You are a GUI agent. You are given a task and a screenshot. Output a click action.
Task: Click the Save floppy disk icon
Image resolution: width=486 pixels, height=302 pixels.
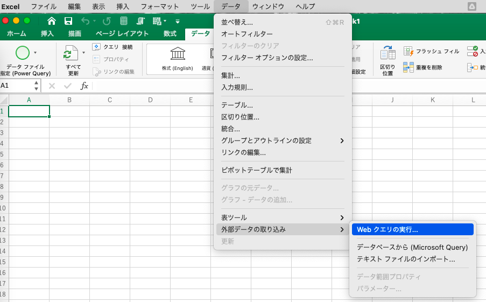68,21
